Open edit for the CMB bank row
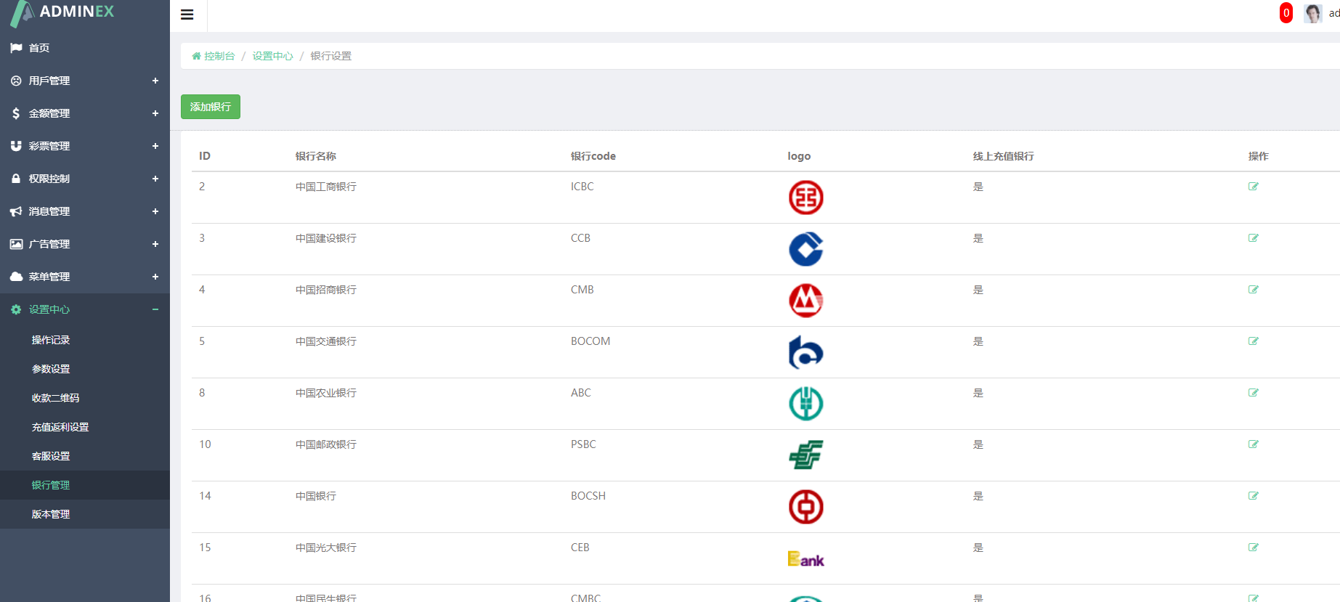The height and width of the screenshot is (602, 1340). 1253,290
